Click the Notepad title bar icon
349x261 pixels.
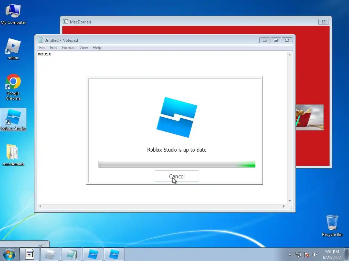coord(40,40)
